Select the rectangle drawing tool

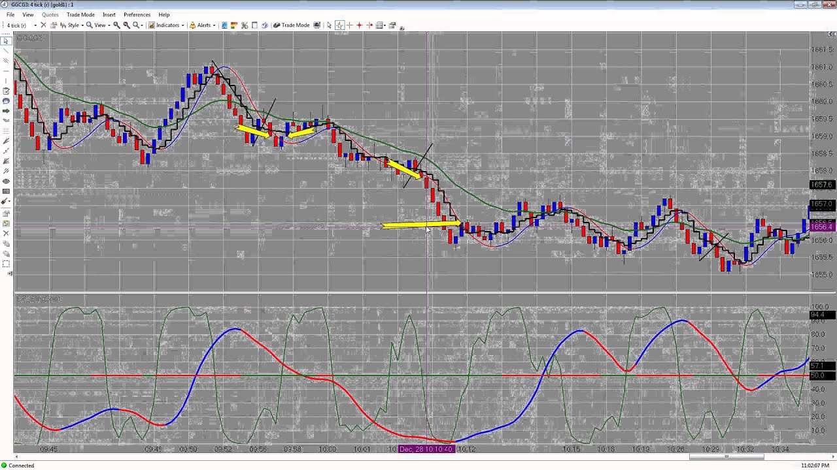click(6, 191)
